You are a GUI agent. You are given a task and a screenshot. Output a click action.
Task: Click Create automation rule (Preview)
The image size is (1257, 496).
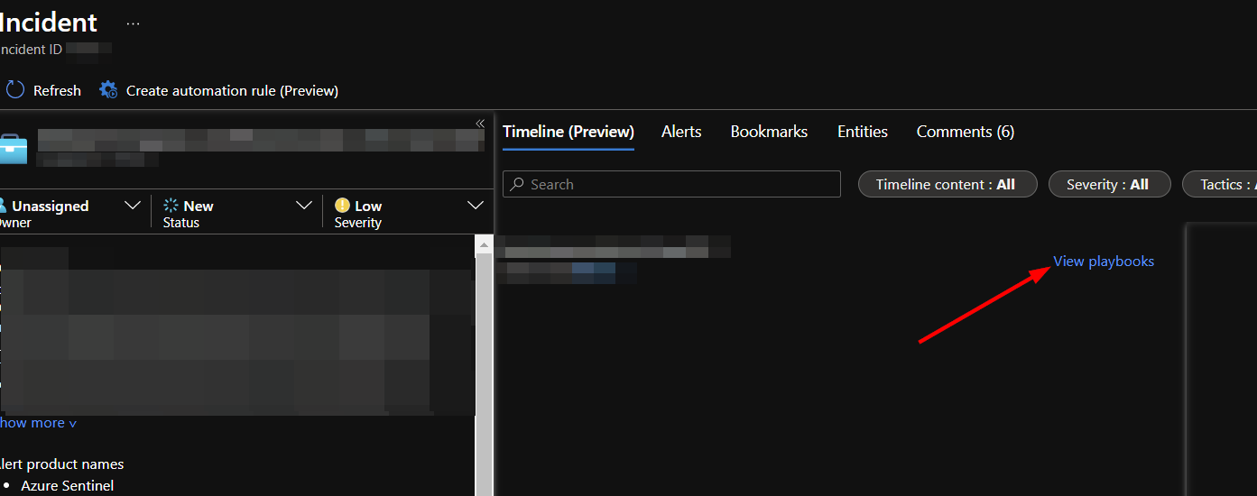[232, 90]
